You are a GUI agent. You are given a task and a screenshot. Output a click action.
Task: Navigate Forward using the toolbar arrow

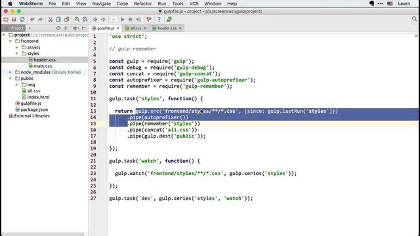pyautogui.click(x=103, y=19)
